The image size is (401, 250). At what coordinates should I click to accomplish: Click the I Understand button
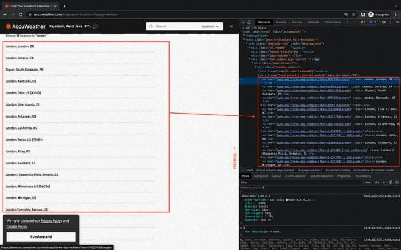(41, 236)
